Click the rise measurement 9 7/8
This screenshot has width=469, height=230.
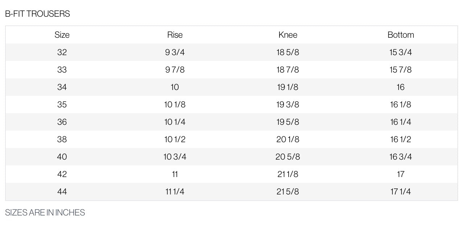click(175, 70)
